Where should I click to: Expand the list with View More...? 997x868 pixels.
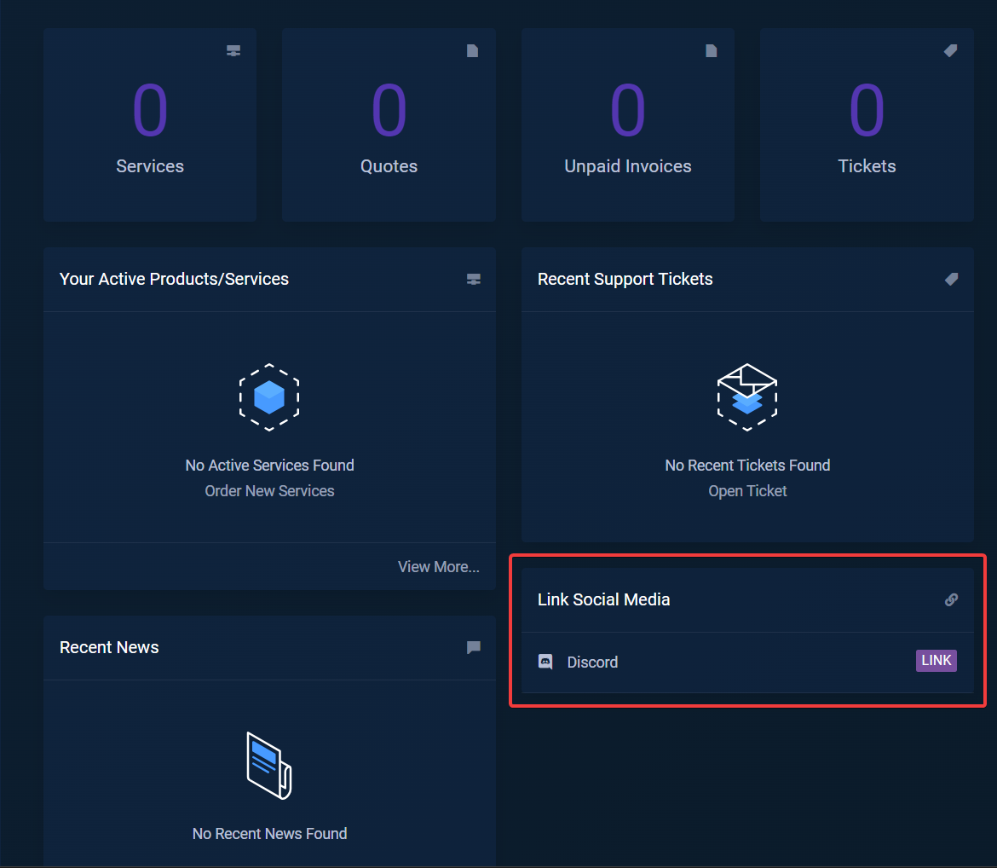tap(438, 567)
